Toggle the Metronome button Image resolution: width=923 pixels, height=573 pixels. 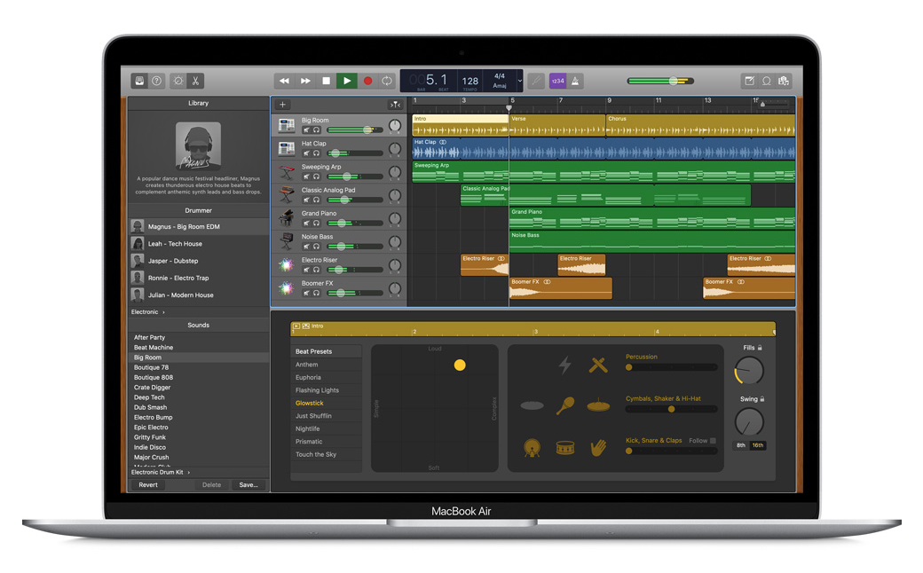[x=575, y=81]
